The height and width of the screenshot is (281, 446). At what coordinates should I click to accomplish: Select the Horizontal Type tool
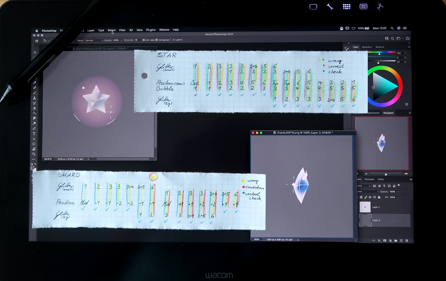[x=34, y=133]
